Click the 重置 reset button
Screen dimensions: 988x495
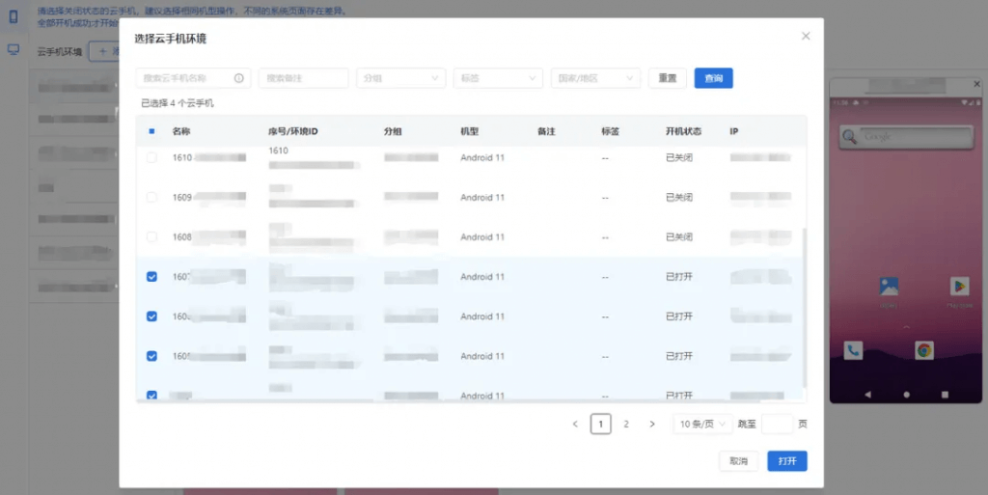point(667,78)
